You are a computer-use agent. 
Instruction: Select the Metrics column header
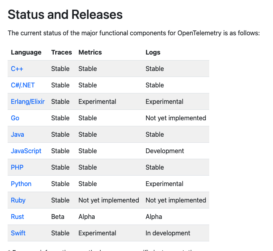(90, 52)
